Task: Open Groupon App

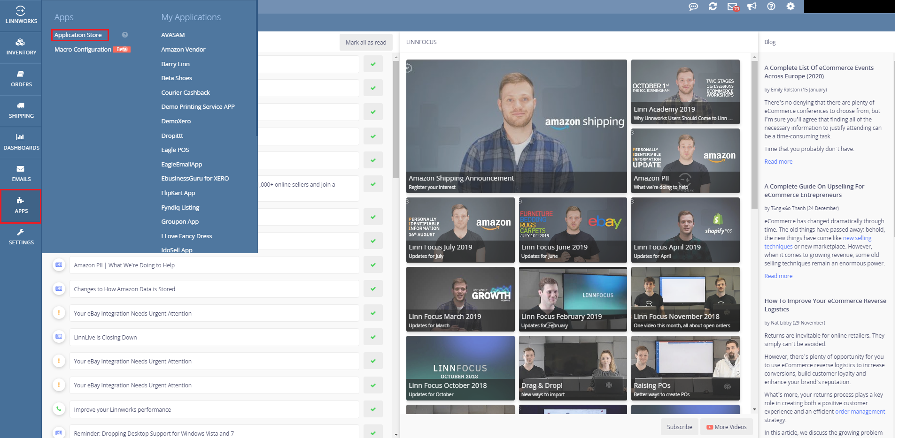Action: point(180,221)
